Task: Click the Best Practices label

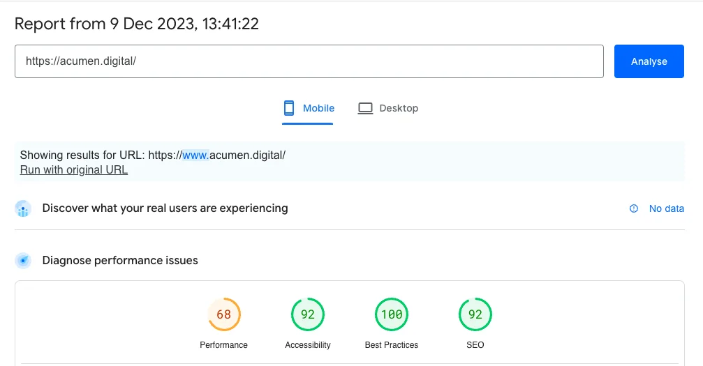Action: click(x=392, y=345)
